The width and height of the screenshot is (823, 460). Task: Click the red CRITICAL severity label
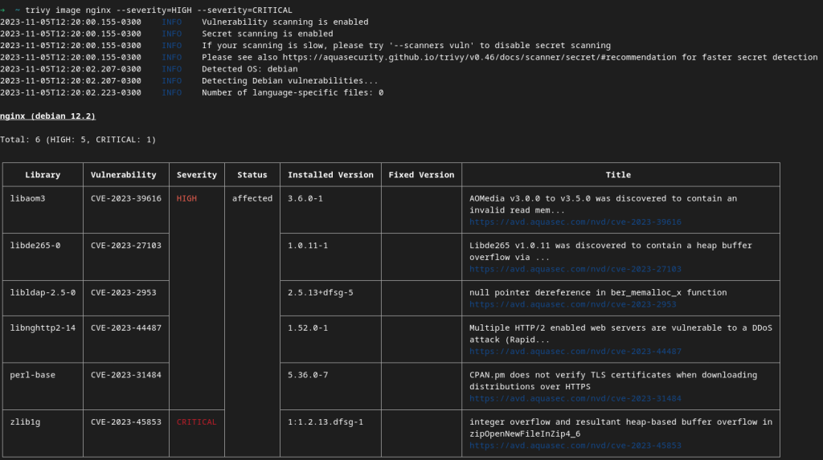(x=197, y=422)
